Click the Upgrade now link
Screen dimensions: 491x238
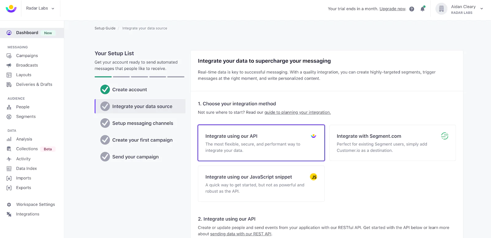point(392,9)
